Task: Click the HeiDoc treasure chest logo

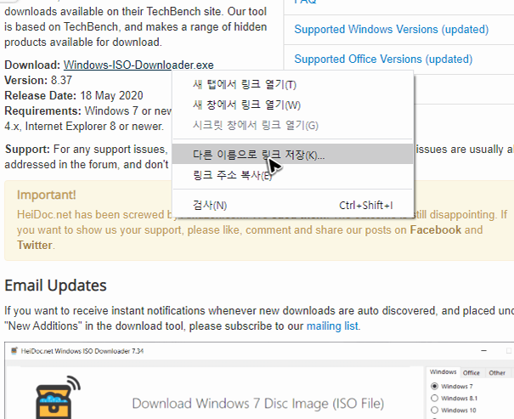Action: click(58, 398)
